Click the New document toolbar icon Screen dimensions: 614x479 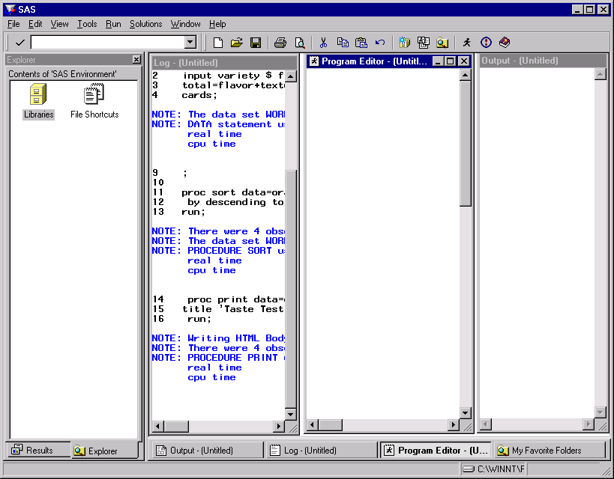[218, 43]
